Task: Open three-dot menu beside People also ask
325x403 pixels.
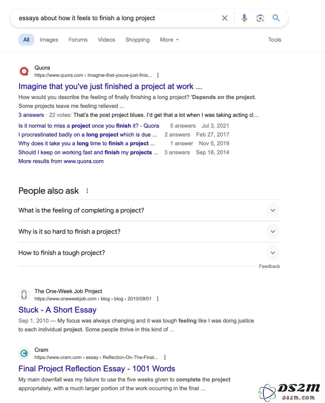Action: coord(87,191)
